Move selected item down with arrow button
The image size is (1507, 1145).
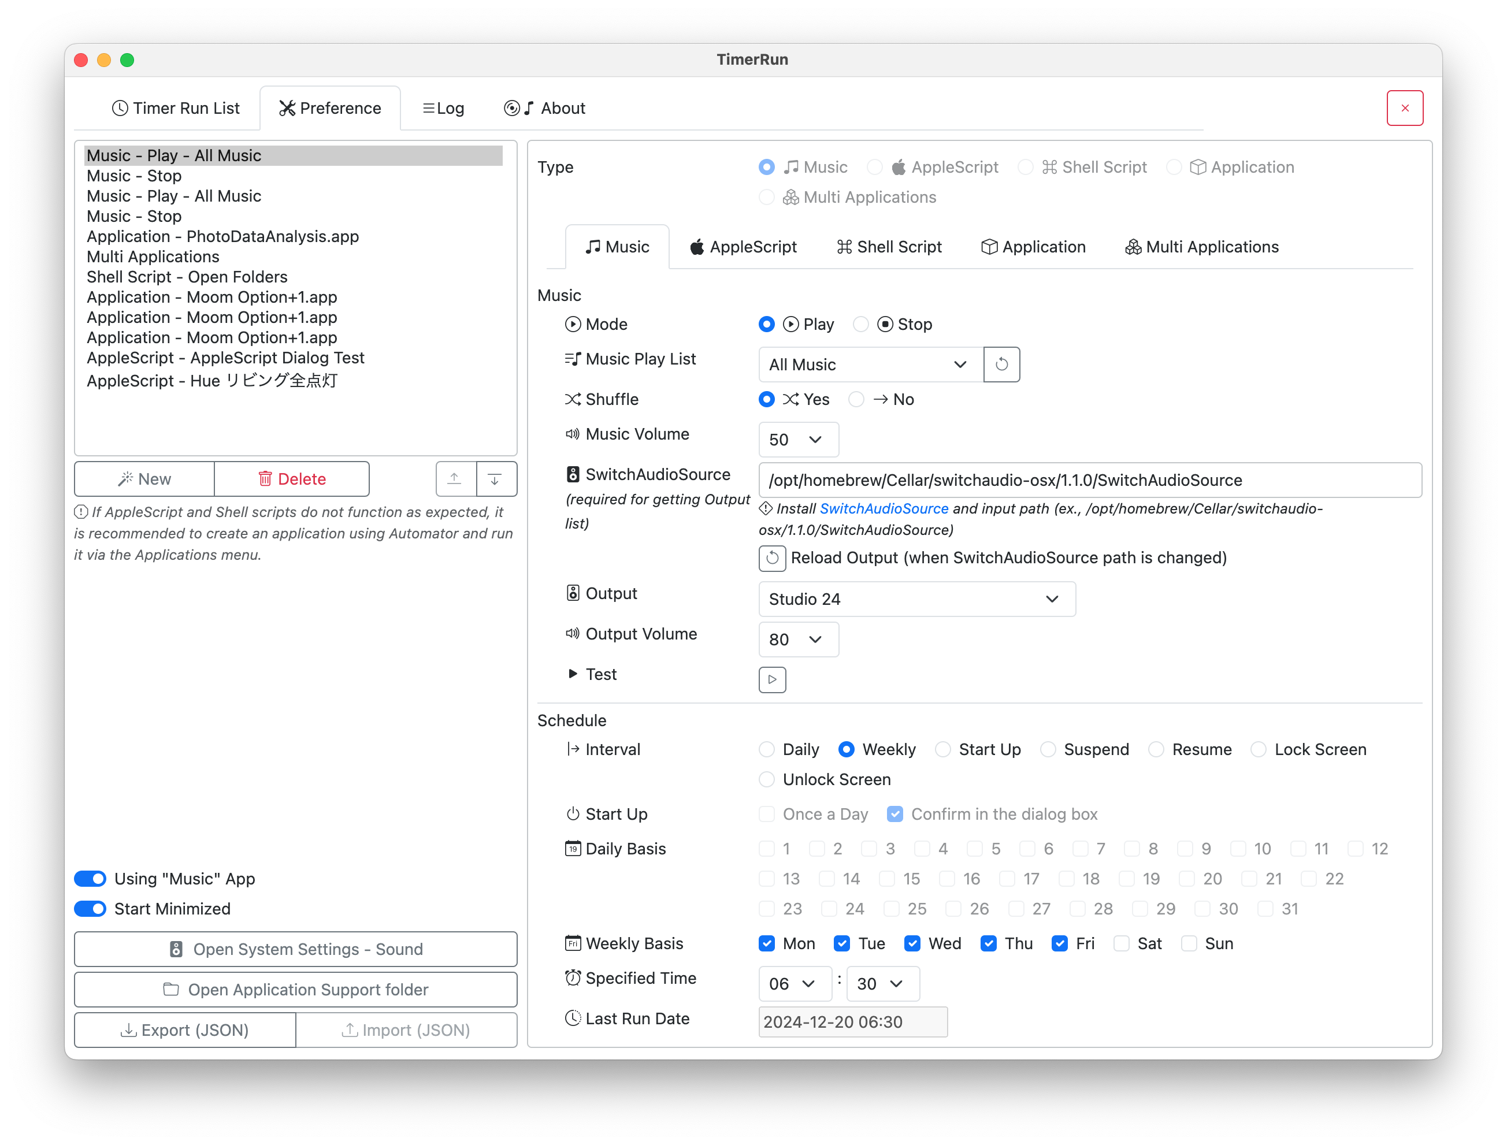click(x=496, y=479)
